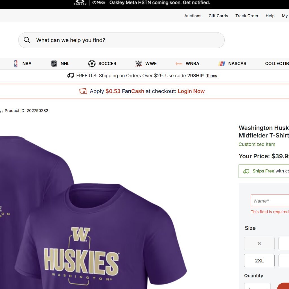Click the Name required input field
289x289 pixels.
[x=270, y=201]
